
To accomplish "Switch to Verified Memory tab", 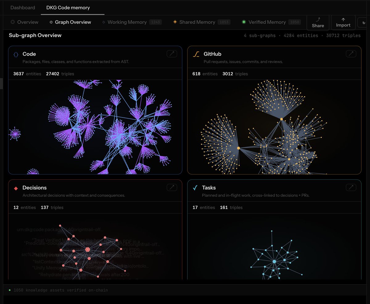I will click(x=272, y=22).
